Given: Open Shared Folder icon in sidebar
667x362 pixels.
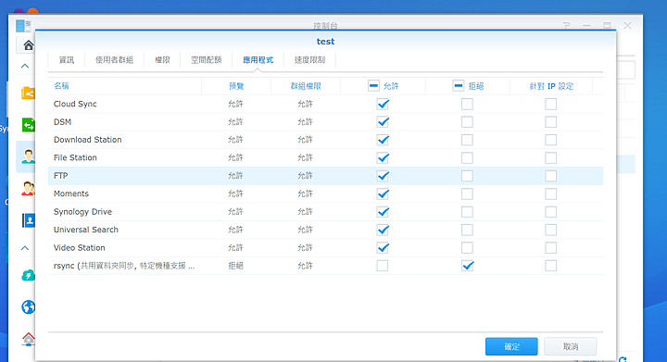Looking at the screenshot, I should click(x=28, y=93).
